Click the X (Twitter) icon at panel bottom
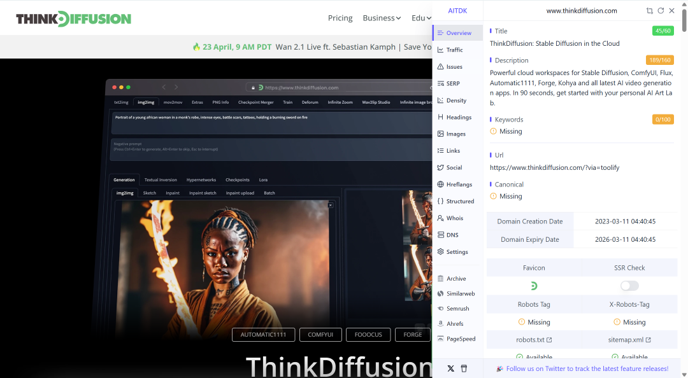The width and height of the screenshot is (688, 378). coord(450,368)
